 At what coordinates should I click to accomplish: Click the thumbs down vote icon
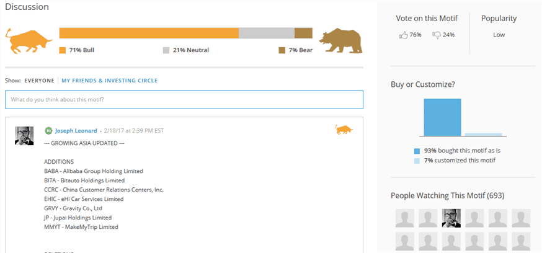(437, 35)
